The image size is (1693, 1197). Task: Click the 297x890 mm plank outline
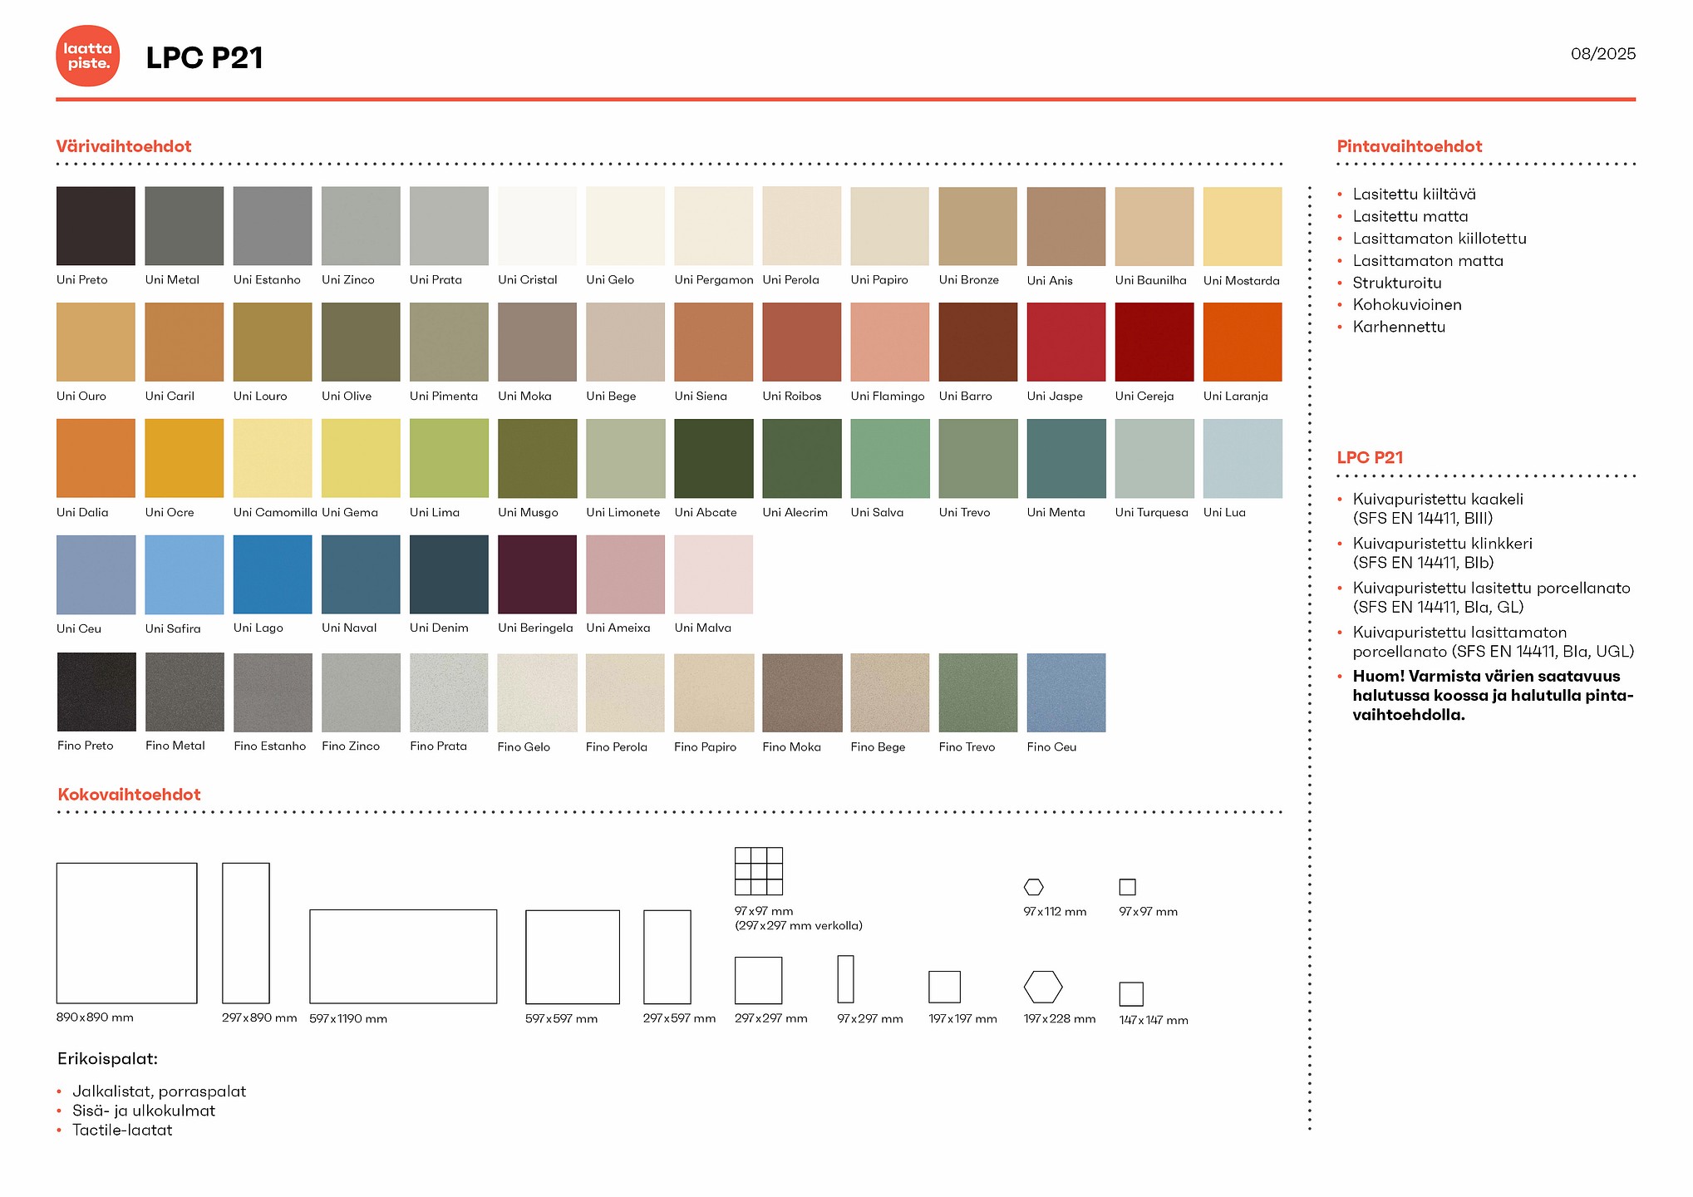click(246, 933)
